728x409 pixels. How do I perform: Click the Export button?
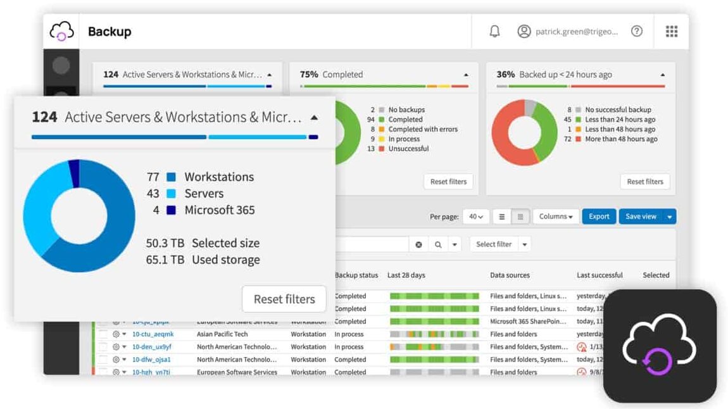click(598, 216)
